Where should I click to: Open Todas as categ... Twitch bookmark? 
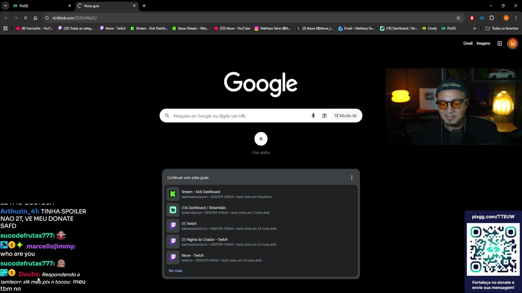point(76,28)
